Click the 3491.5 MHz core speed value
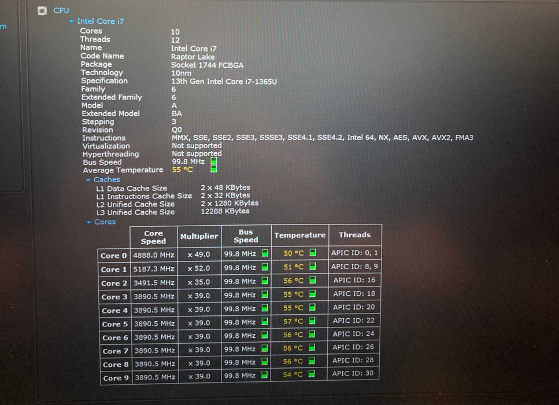The image size is (559, 405). coord(154,283)
